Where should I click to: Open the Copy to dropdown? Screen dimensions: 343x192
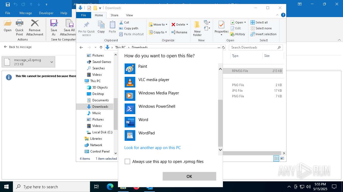[158, 32]
